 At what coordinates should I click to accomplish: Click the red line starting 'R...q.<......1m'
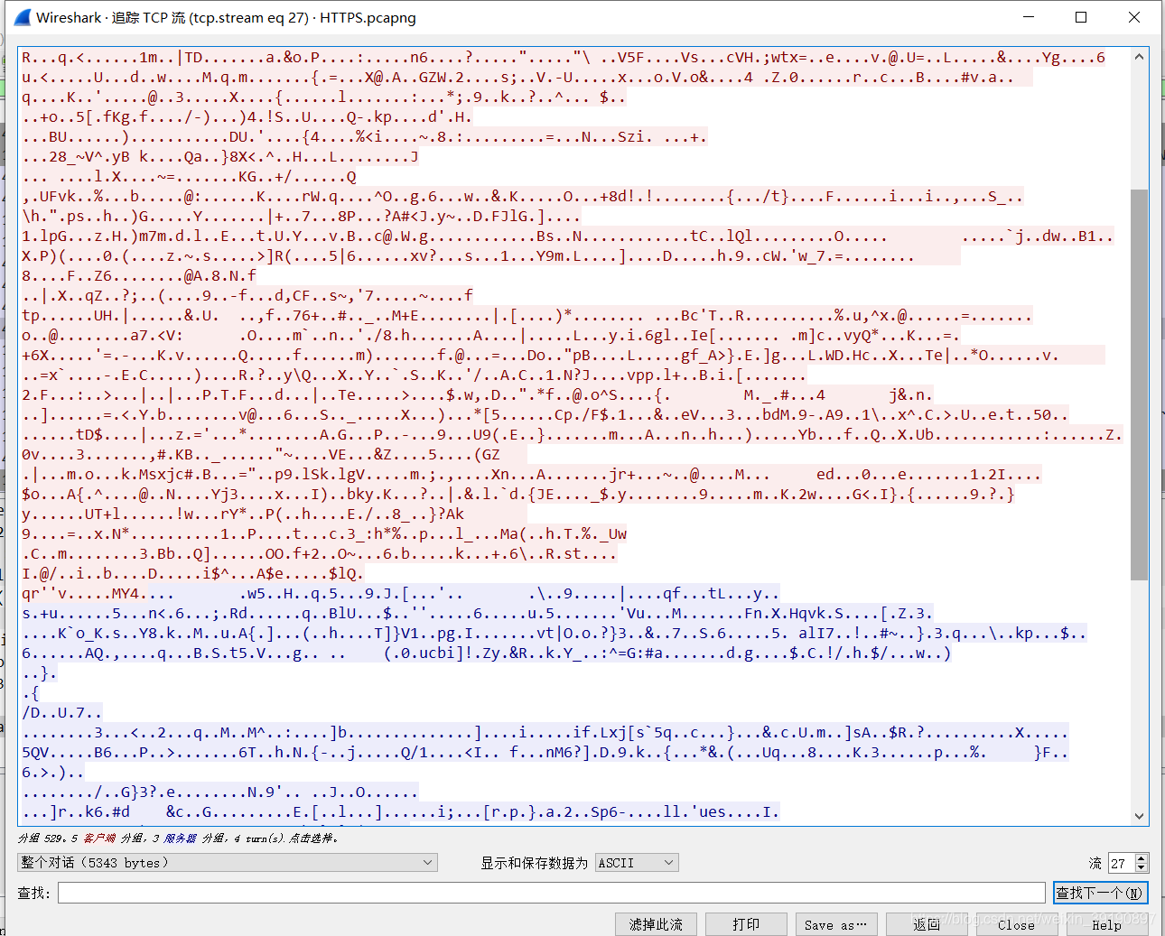[563, 57]
